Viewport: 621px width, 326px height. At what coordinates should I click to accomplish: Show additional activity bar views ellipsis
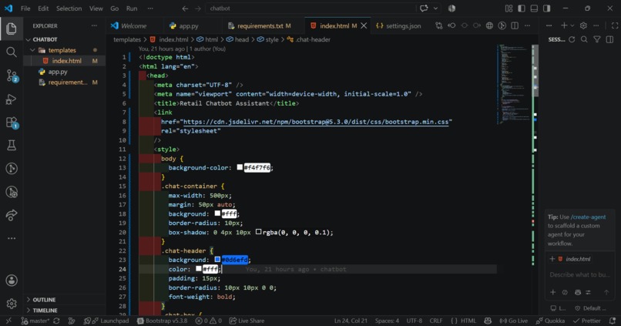click(x=12, y=238)
